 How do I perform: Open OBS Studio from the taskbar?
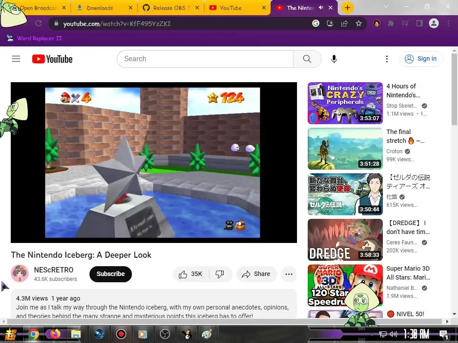[165, 334]
